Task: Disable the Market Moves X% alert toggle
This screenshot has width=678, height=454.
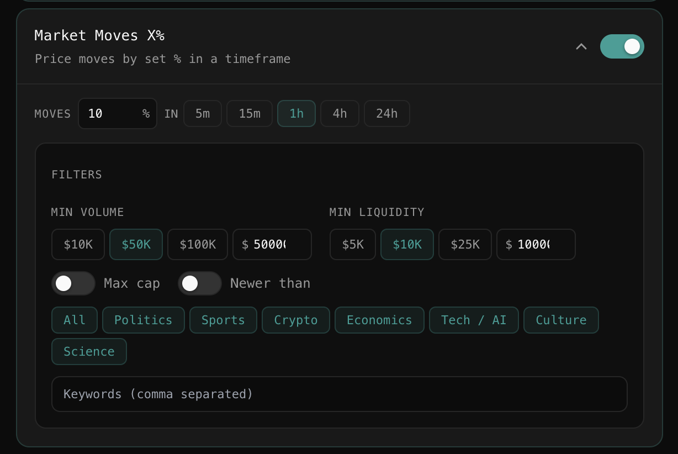Action: point(622,46)
